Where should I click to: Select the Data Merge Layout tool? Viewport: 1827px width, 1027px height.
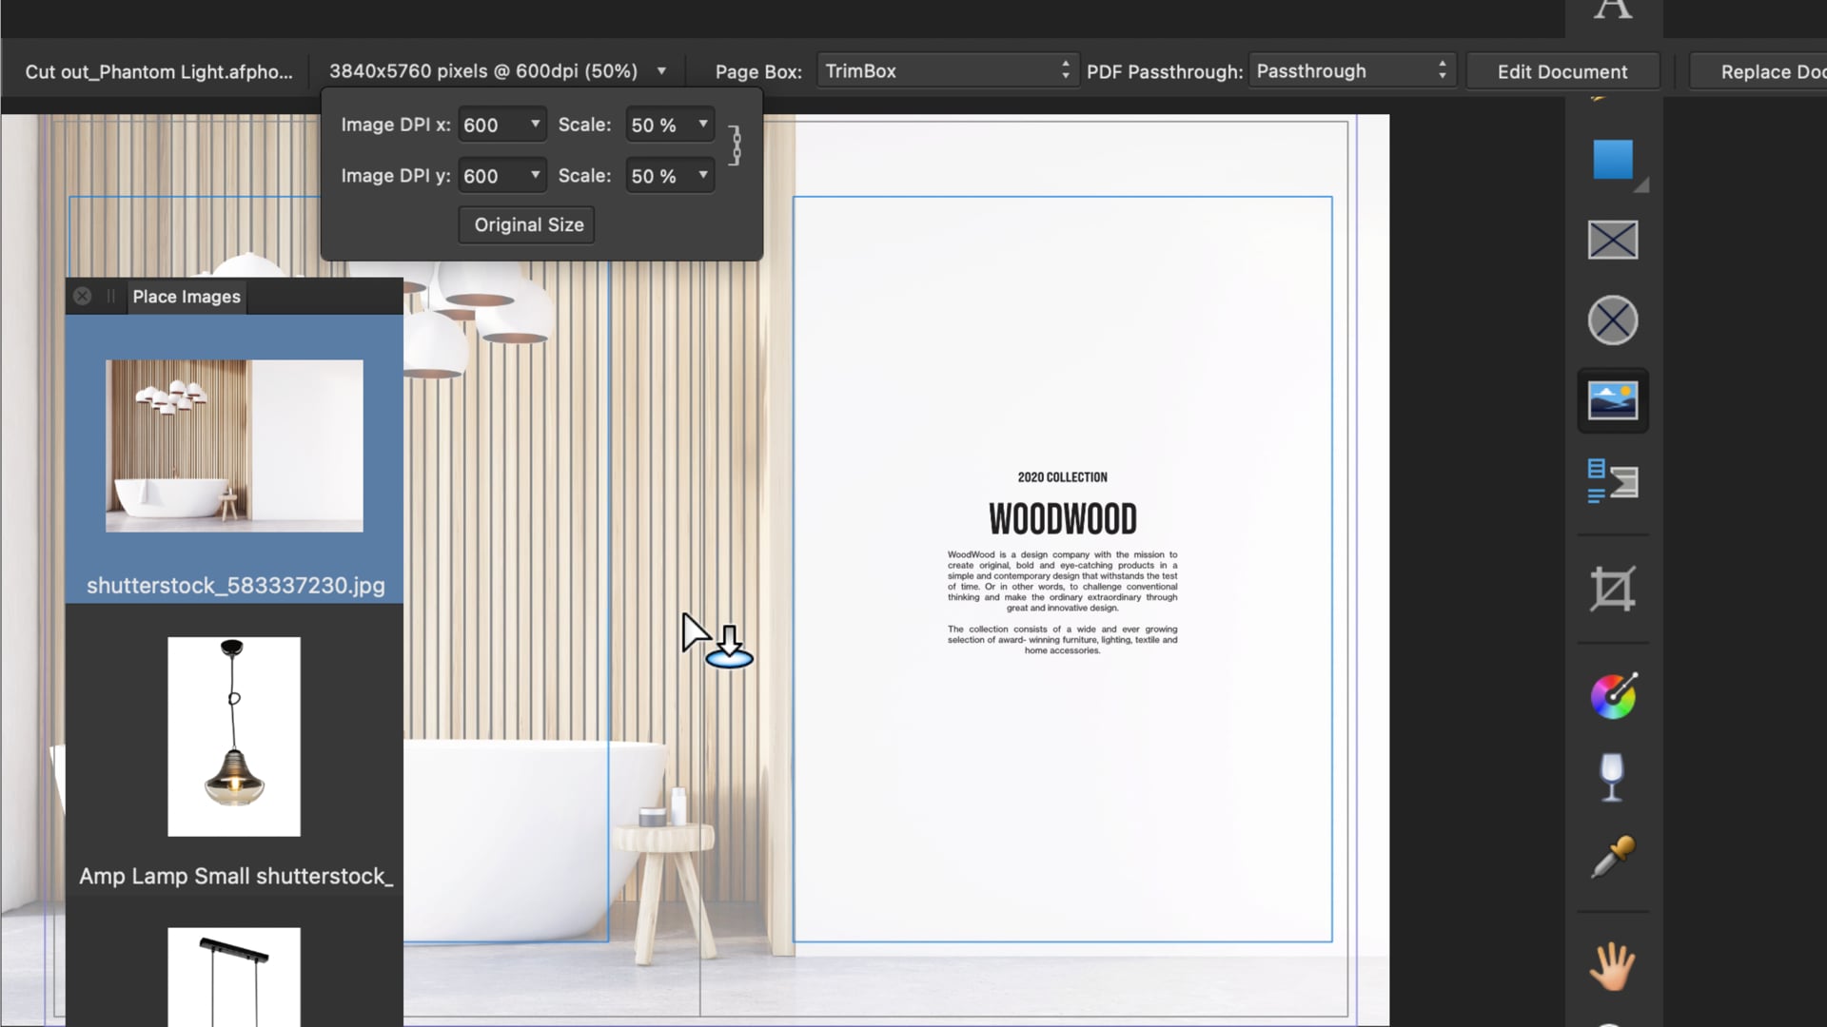pyautogui.click(x=1613, y=481)
